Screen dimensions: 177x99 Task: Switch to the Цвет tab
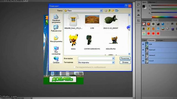click(144, 2)
